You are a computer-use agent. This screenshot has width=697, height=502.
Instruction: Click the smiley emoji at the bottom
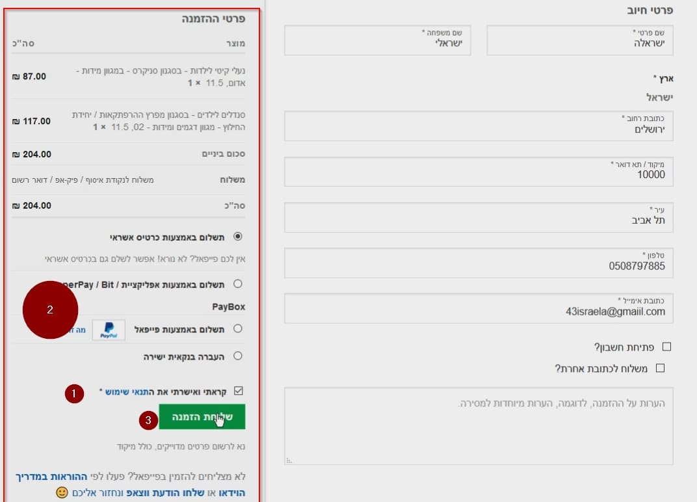click(x=62, y=493)
